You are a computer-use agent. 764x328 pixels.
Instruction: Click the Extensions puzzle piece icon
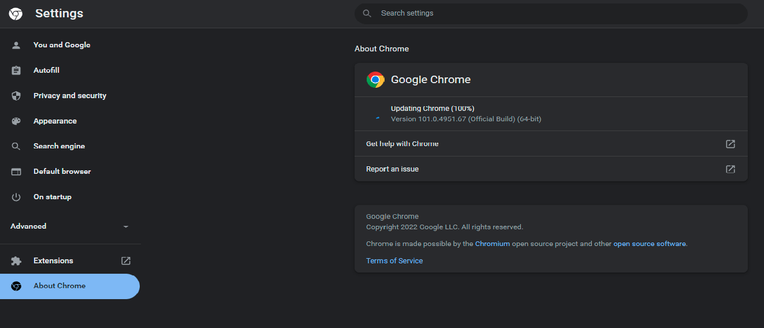coord(16,261)
